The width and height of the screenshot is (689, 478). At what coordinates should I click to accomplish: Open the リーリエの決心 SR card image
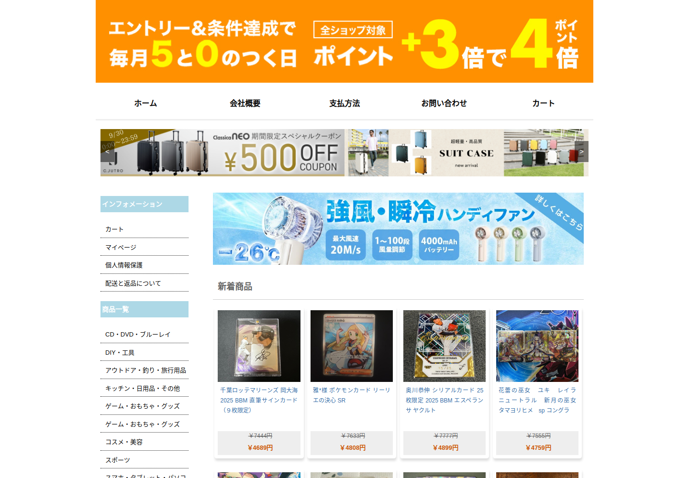pyautogui.click(x=352, y=346)
